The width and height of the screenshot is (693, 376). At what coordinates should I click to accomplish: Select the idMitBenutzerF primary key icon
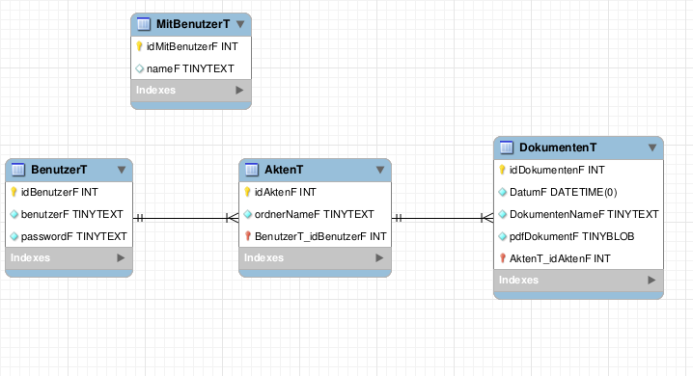[x=139, y=46]
